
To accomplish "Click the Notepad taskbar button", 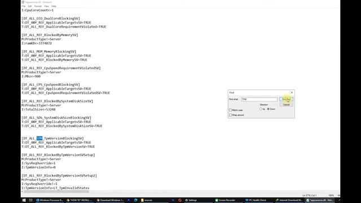I will click(320, 200).
